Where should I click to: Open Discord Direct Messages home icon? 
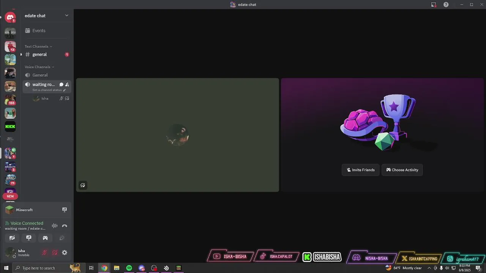coord(10,17)
